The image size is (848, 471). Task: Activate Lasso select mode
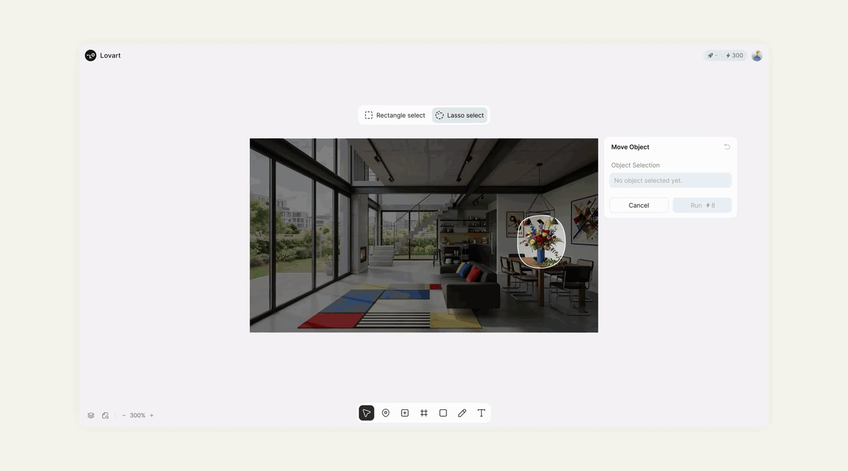tap(460, 115)
